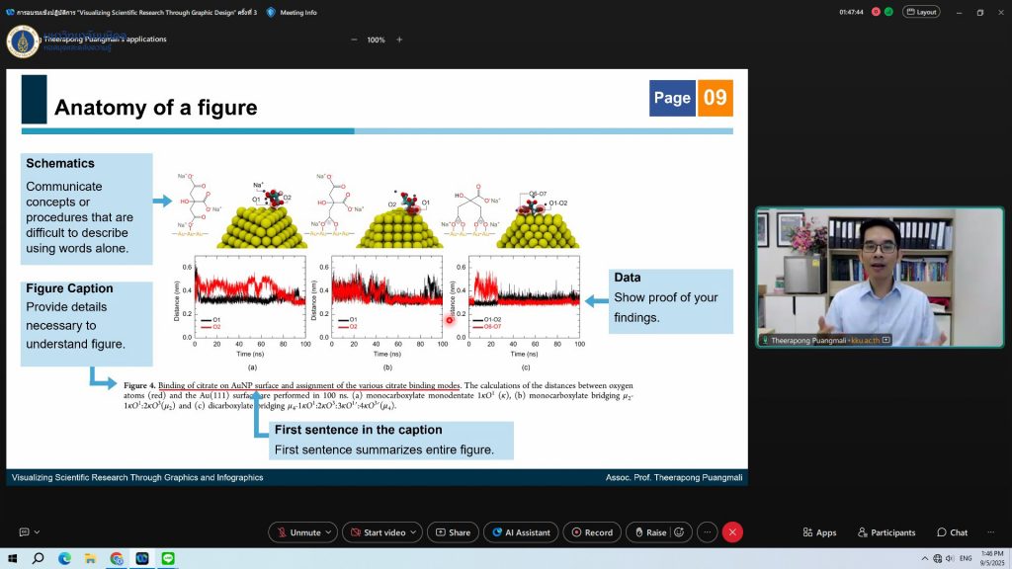Image resolution: width=1012 pixels, height=569 pixels.
Task: Zoom out shared content with minus icon
Action: click(354, 40)
